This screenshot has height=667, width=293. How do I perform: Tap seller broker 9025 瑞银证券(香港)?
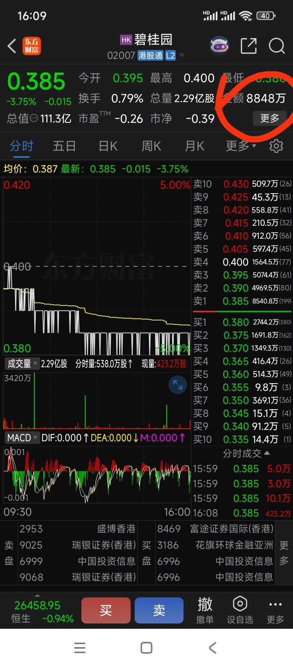(77, 545)
